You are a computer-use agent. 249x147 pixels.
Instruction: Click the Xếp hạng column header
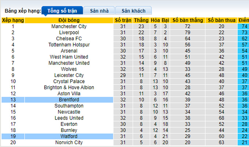13,20
